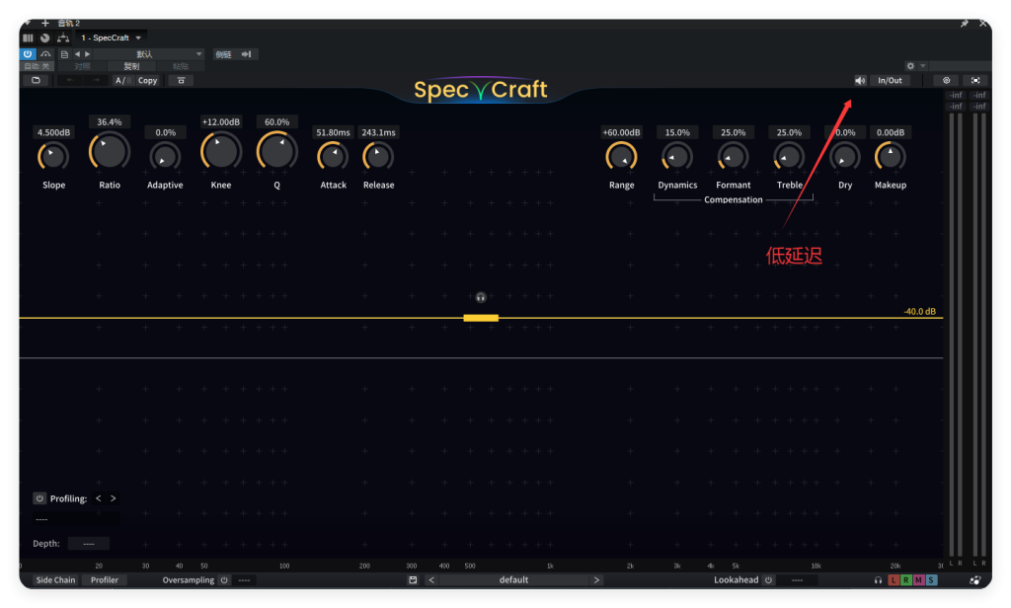Open the SpecCraft folder browser icon

pos(37,81)
